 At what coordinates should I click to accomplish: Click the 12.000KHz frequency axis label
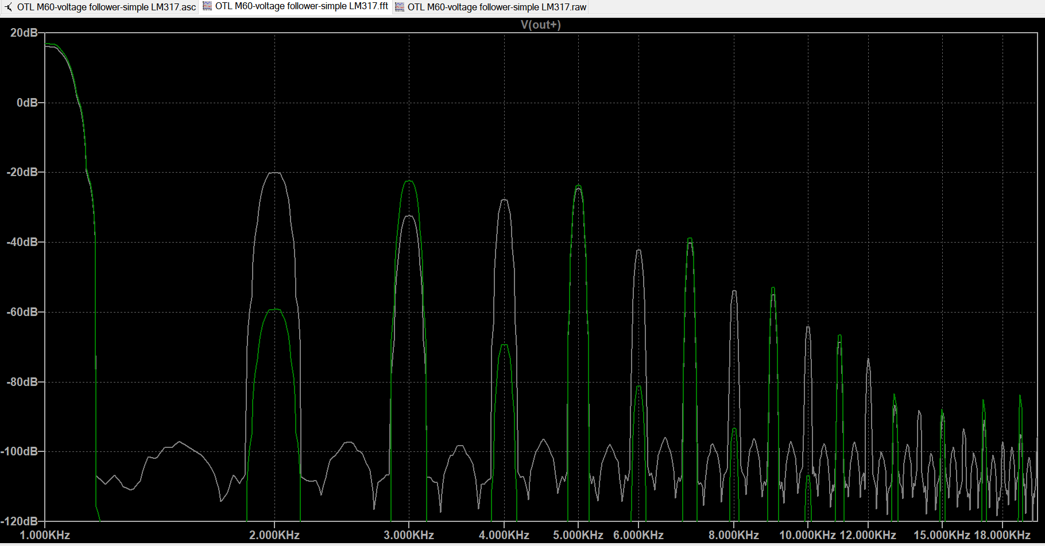868,535
